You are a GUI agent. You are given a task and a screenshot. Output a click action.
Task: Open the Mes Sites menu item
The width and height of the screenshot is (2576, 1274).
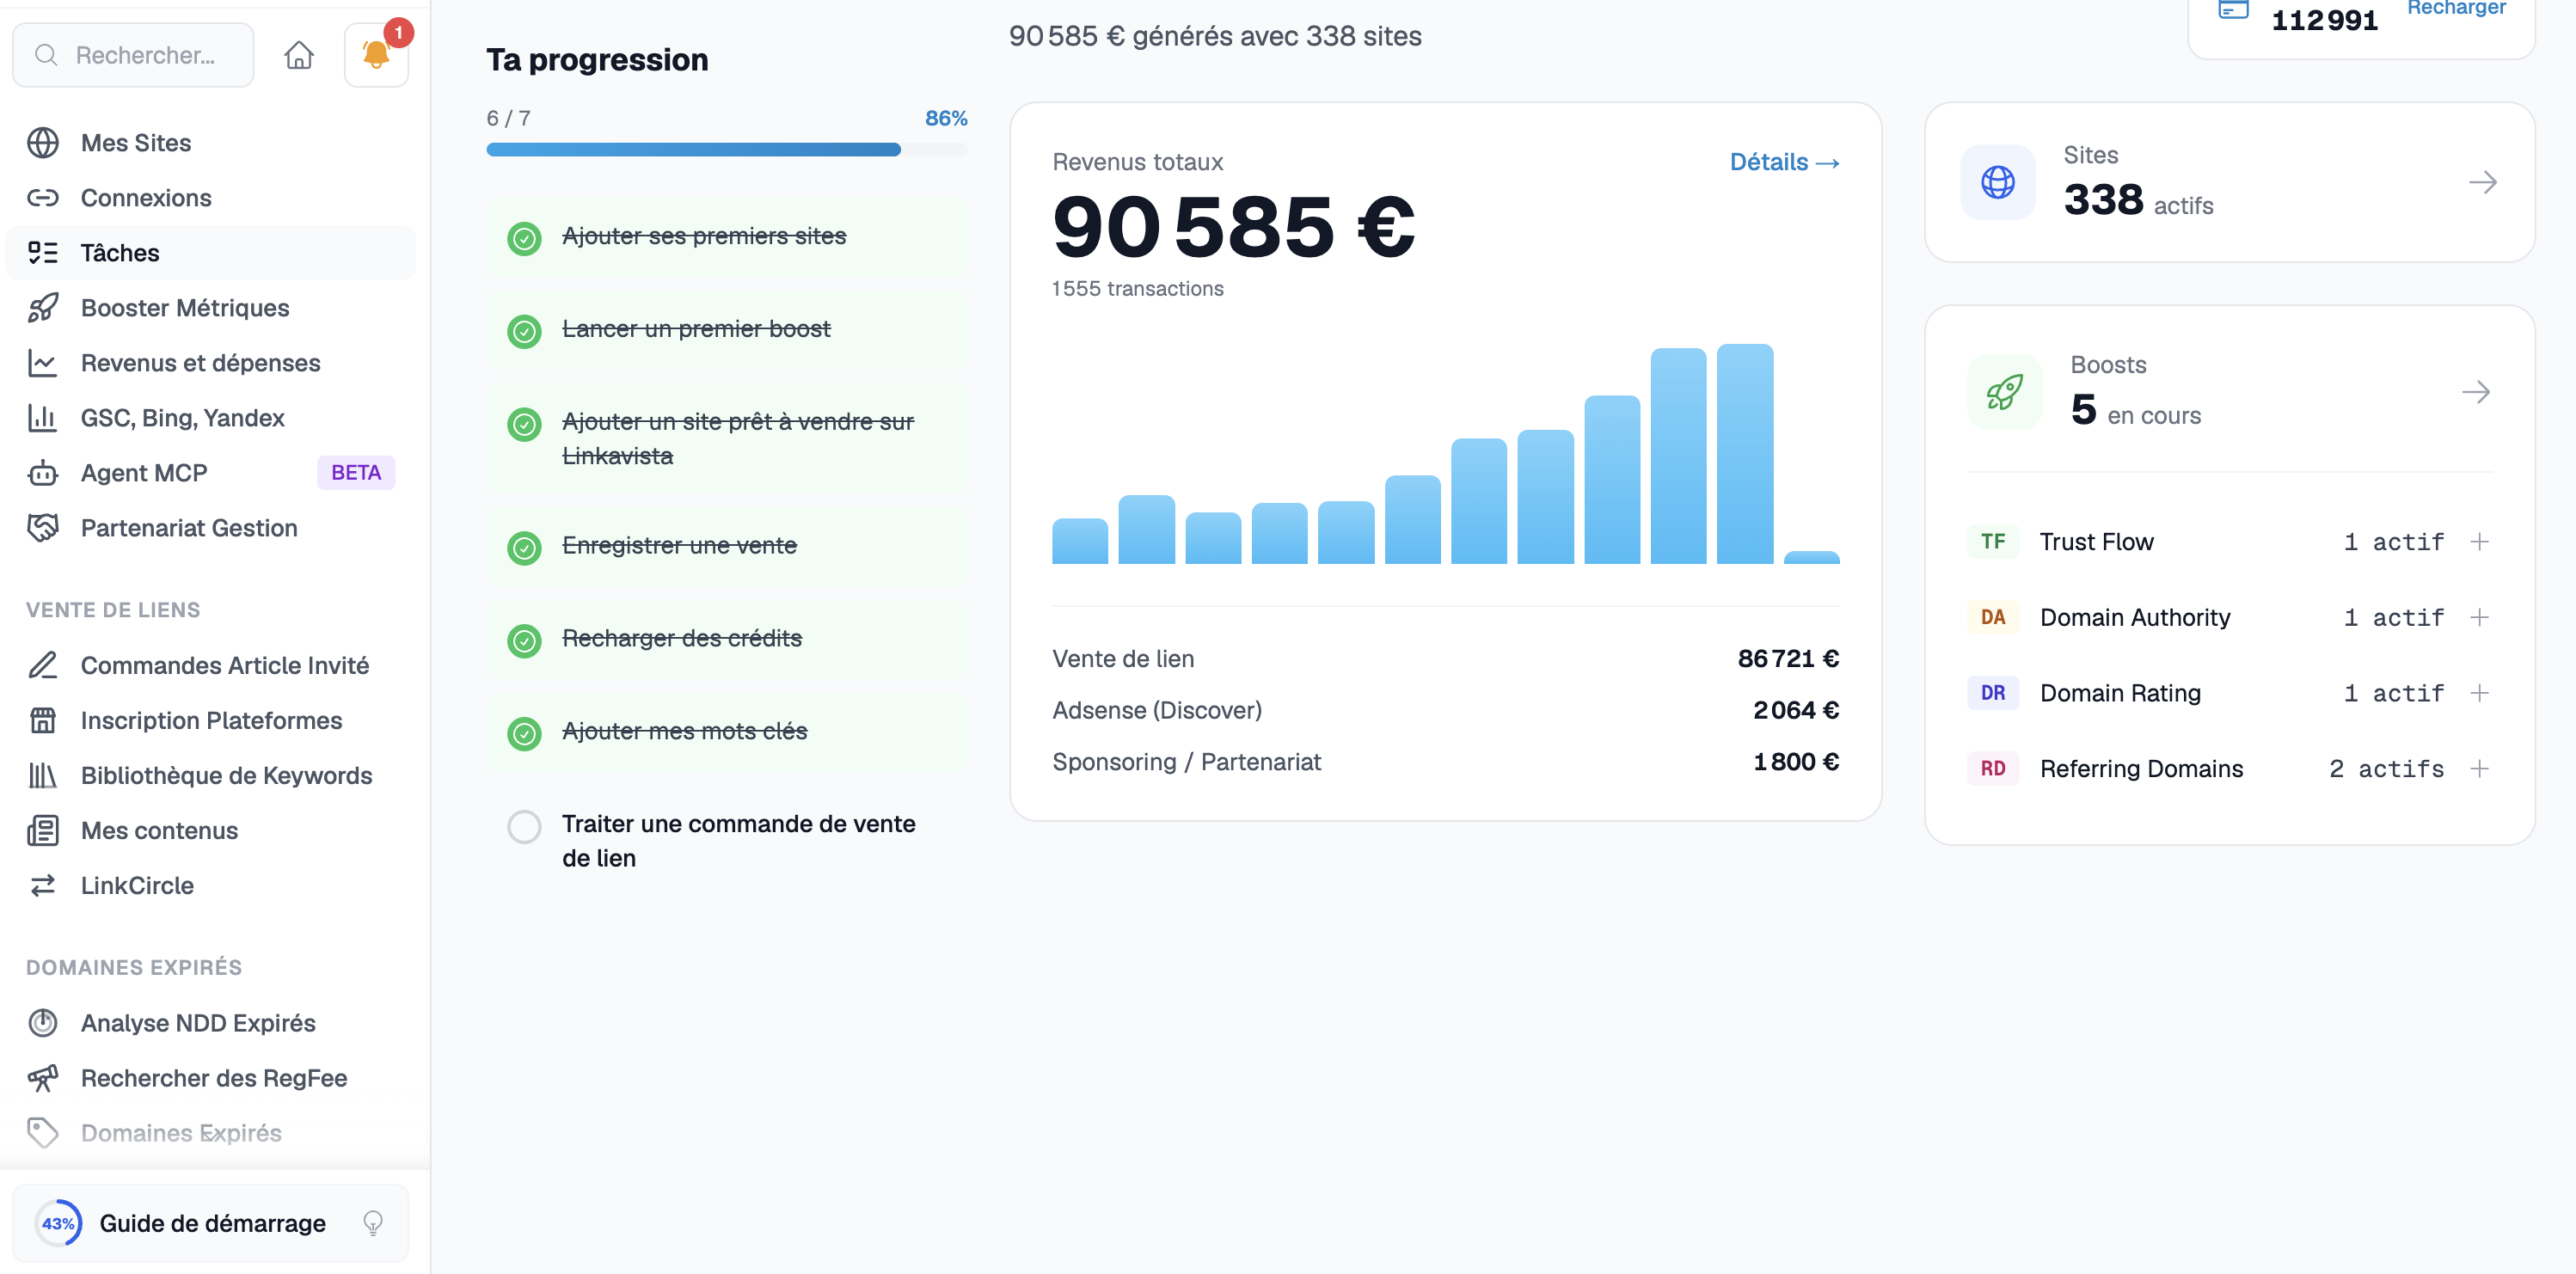coord(210,143)
